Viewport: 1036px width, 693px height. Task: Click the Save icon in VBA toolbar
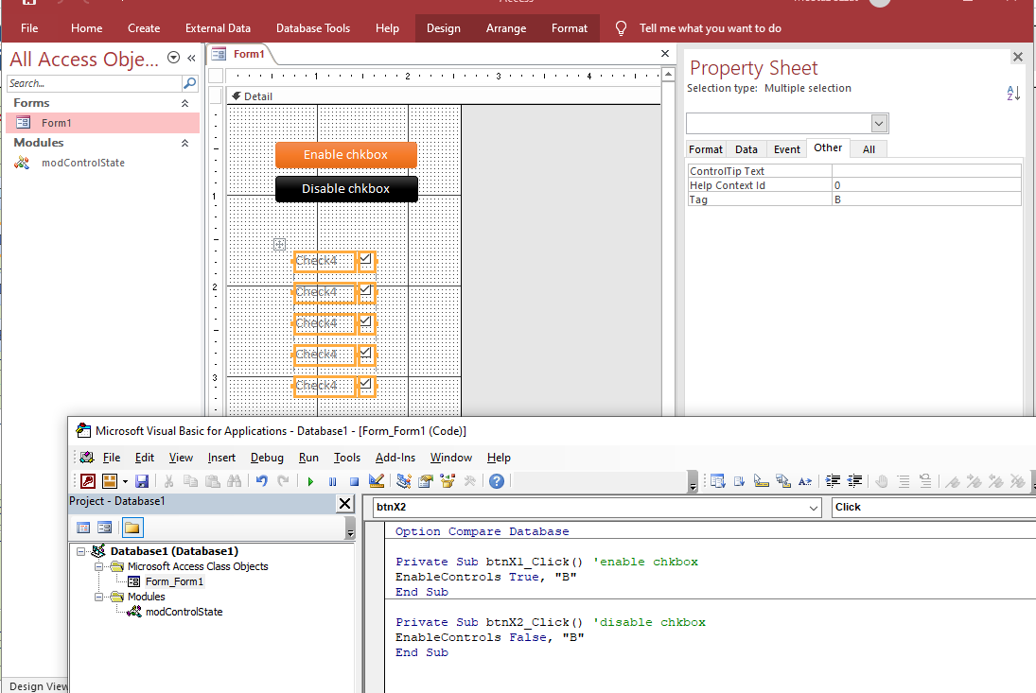point(142,481)
